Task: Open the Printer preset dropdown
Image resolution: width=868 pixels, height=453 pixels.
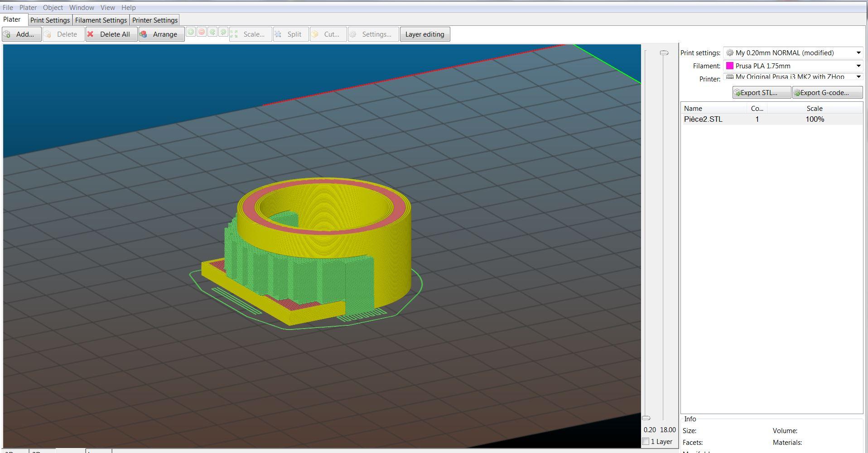Action: 793,77
